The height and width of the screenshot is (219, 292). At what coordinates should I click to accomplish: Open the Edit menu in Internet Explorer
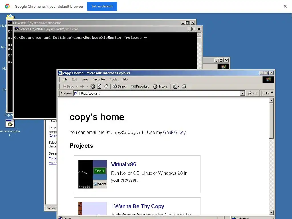point(74,79)
